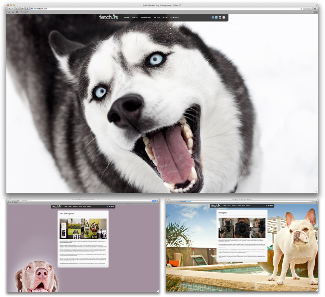Click the email envelope icon in the header
This screenshot has height=297, width=325.
pos(224,18)
